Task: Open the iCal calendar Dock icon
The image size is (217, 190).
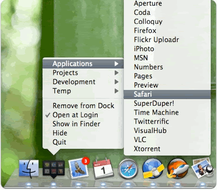Action: (103, 169)
